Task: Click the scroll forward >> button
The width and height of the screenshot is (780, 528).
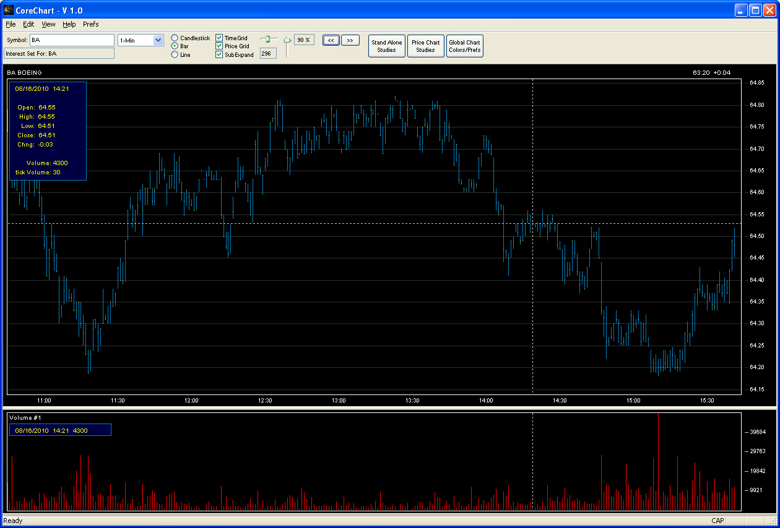Action: pyautogui.click(x=350, y=40)
